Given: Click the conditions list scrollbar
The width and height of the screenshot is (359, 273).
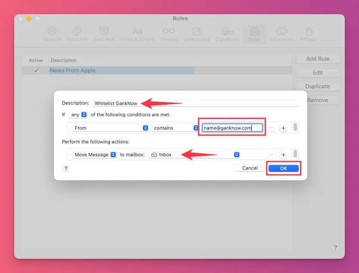Looking at the screenshot, I should coord(295,127).
